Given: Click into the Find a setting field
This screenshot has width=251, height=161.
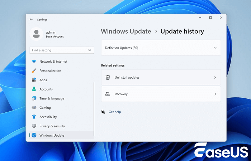Looking at the screenshot, I should point(62,50).
